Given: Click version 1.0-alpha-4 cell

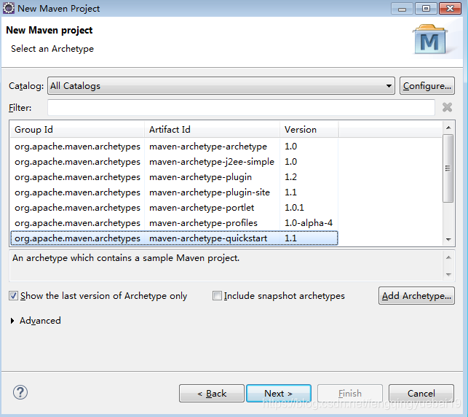Looking at the screenshot, I should click(309, 223).
